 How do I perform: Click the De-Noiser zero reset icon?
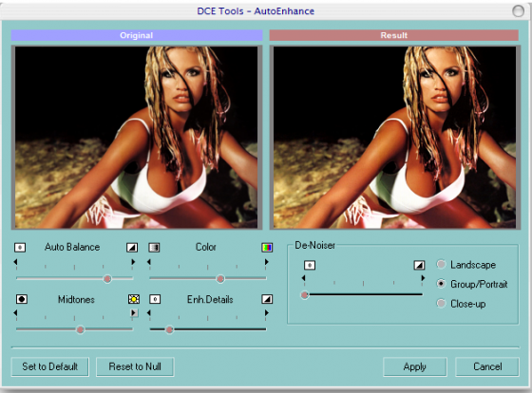310,265
